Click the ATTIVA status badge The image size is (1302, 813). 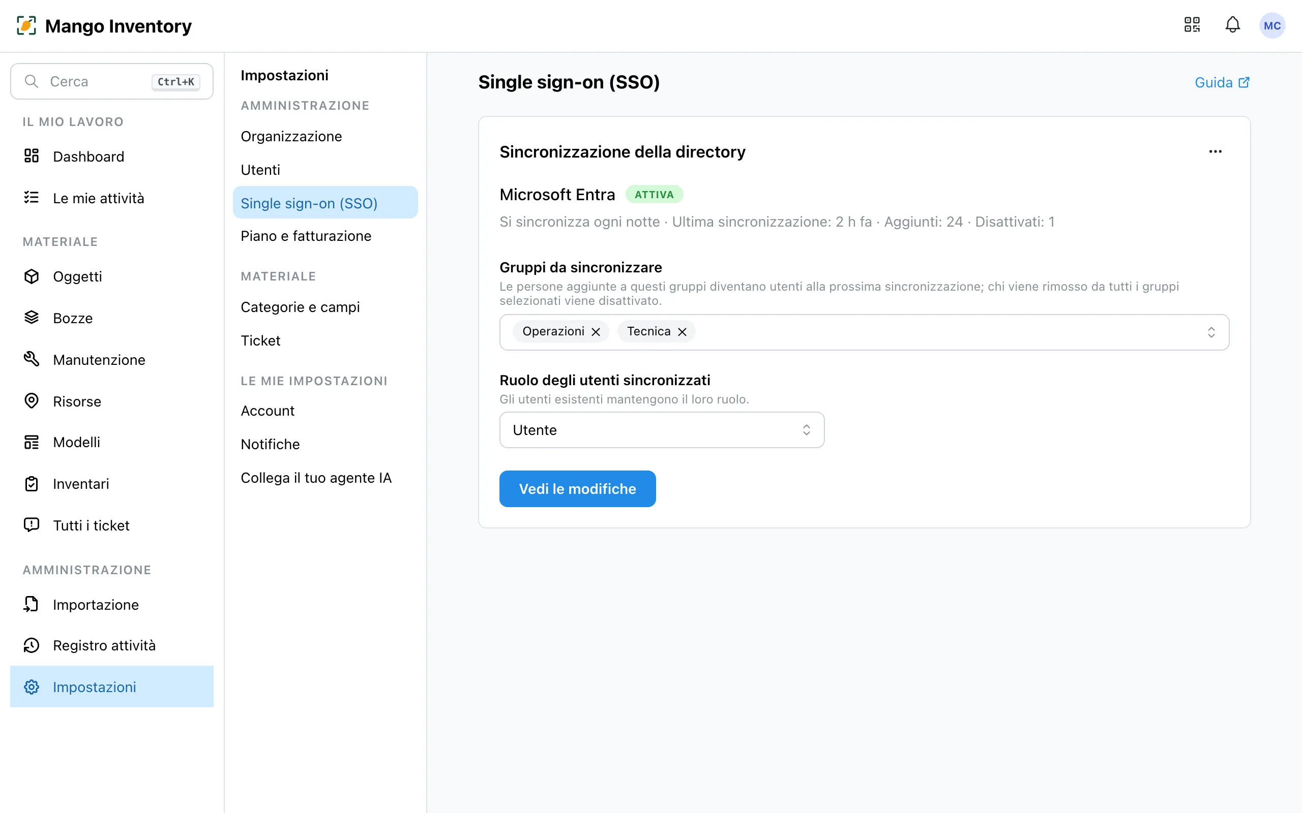click(654, 194)
